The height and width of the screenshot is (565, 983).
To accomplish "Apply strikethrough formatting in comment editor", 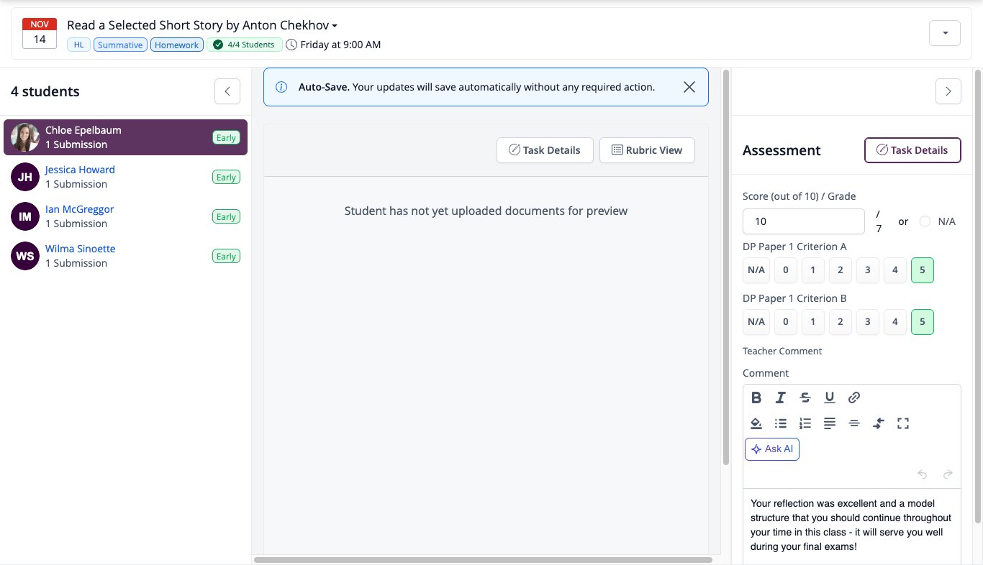I will (805, 398).
